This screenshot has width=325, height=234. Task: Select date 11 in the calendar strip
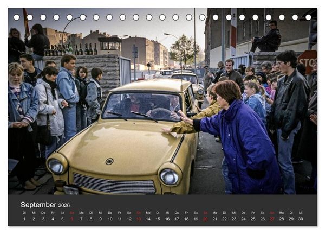coord(120,219)
